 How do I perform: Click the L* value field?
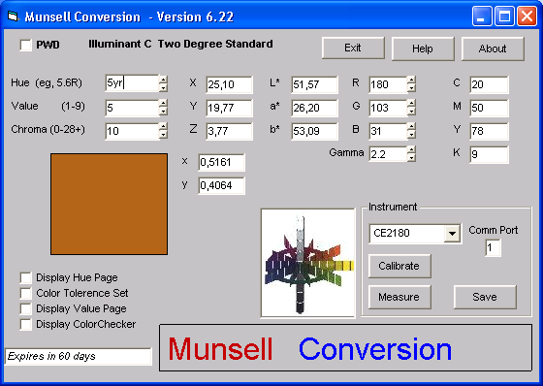[314, 84]
